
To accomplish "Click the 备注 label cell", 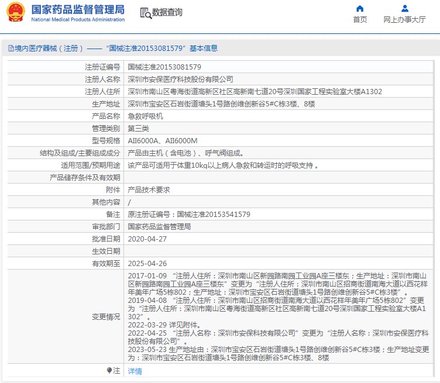I will tap(66, 215).
